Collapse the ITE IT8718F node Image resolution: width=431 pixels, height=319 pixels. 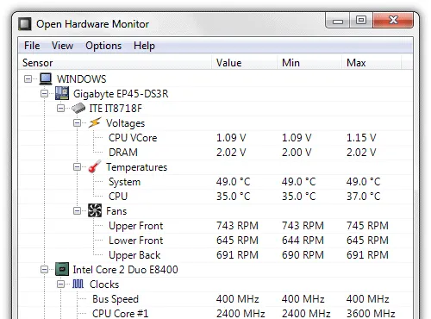point(60,109)
